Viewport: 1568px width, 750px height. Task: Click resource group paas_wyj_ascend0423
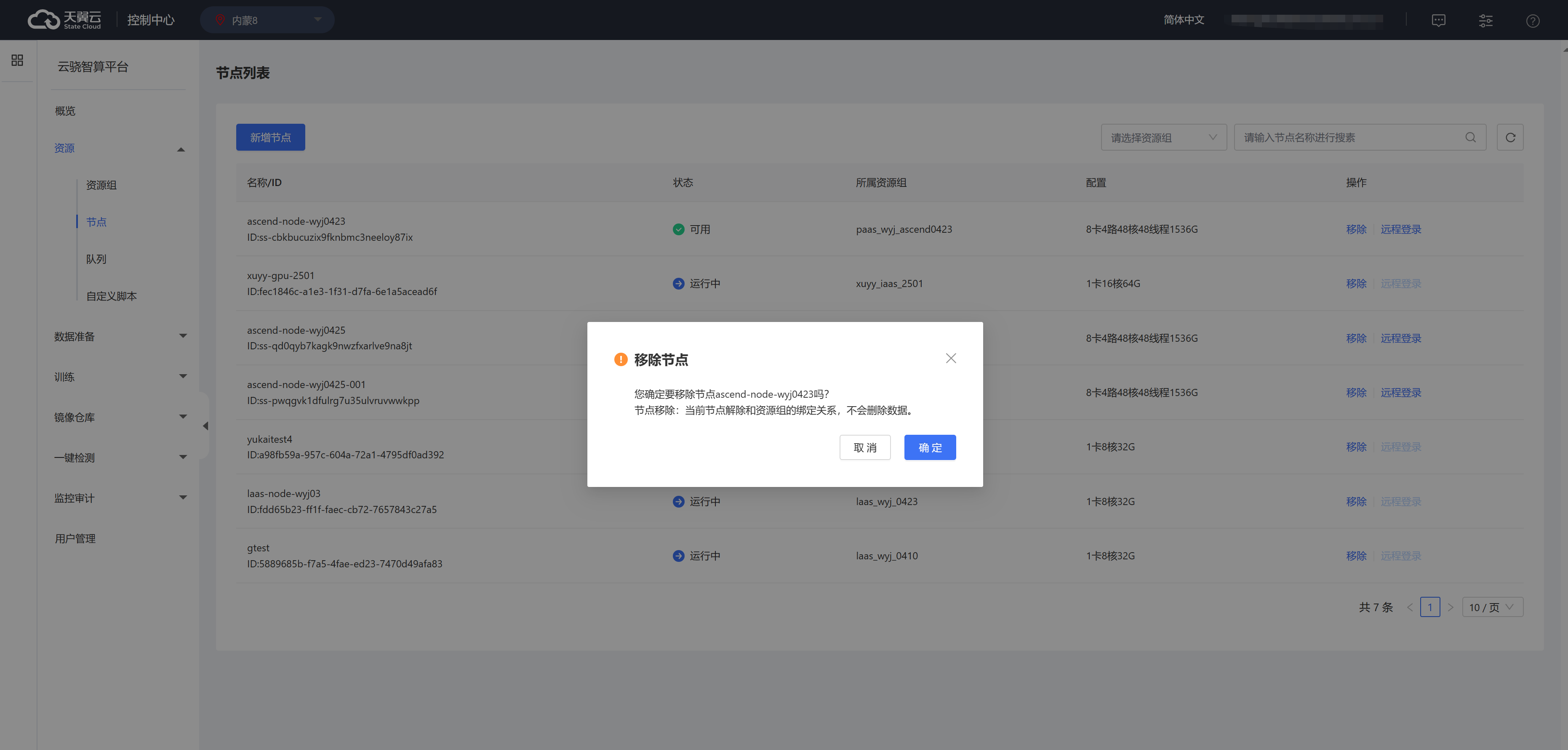pyautogui.click(x=904, y=229)
